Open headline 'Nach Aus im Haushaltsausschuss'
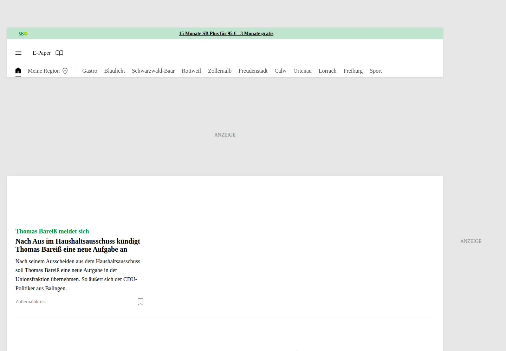 coord(78,245)
